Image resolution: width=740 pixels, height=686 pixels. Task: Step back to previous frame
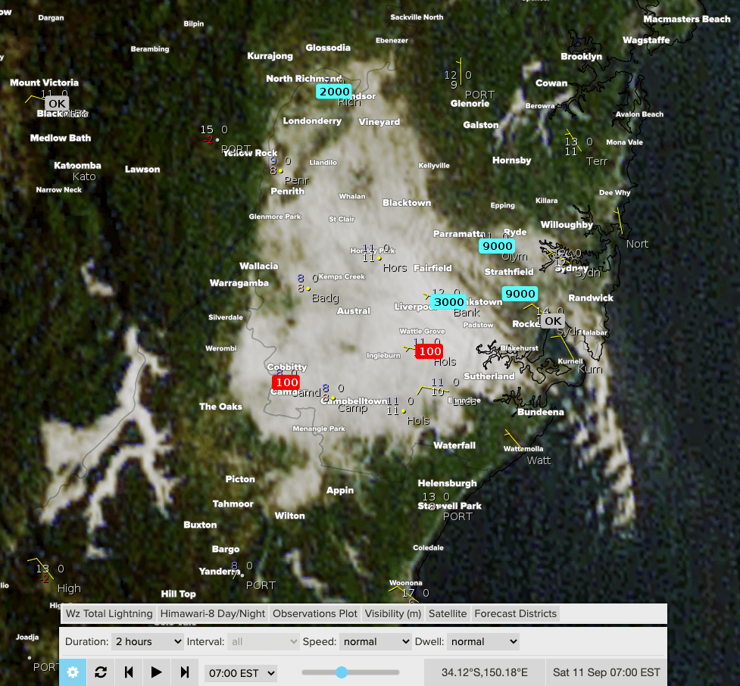129,672
